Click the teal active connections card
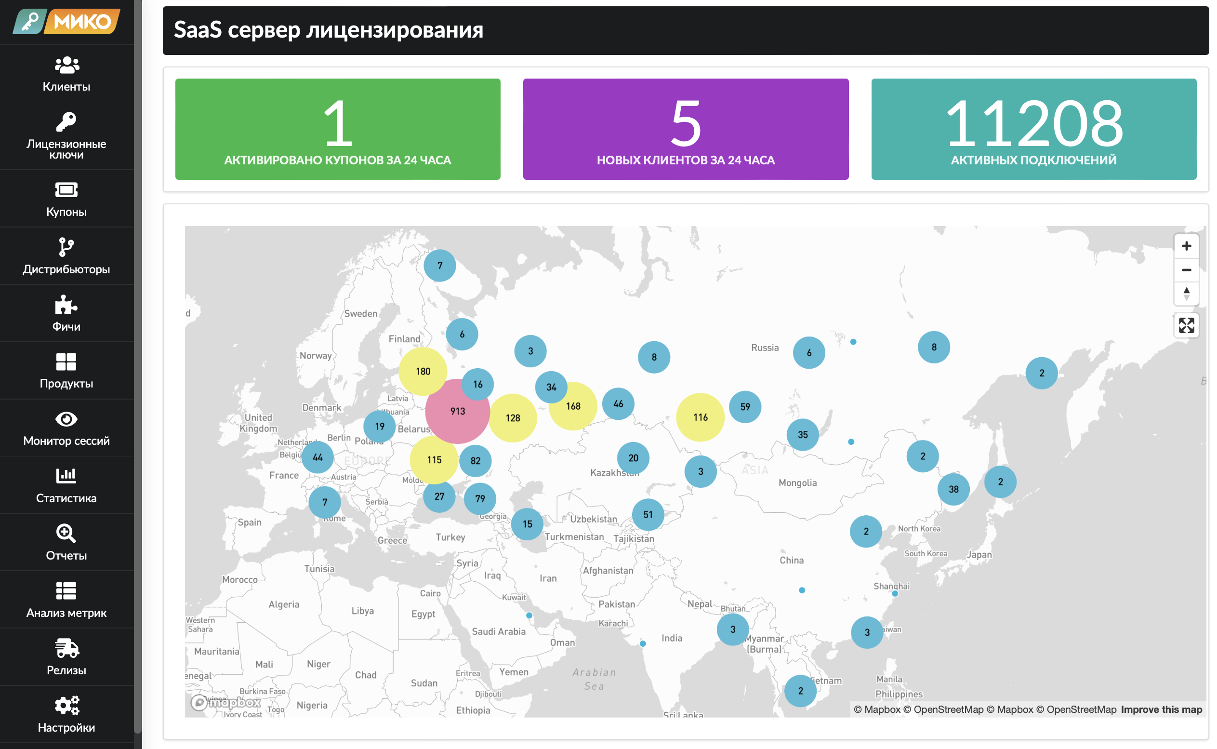The width and height of the screenshot is (1217, 749). (x=1034, y=129)
